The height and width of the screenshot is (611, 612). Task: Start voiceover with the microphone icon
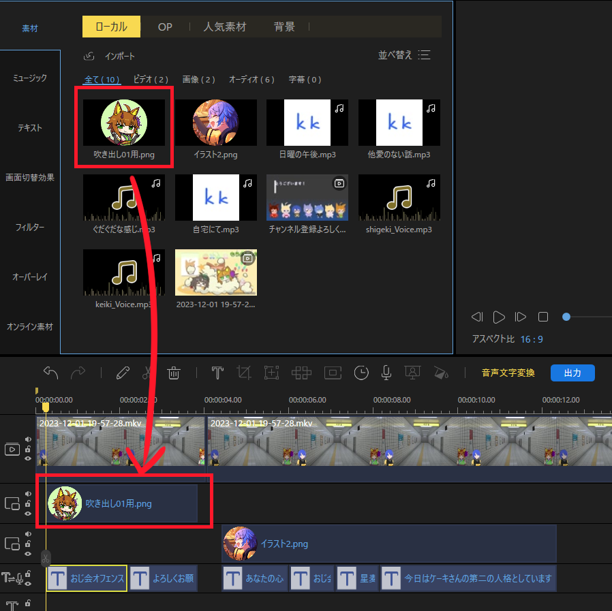point(386,373)
